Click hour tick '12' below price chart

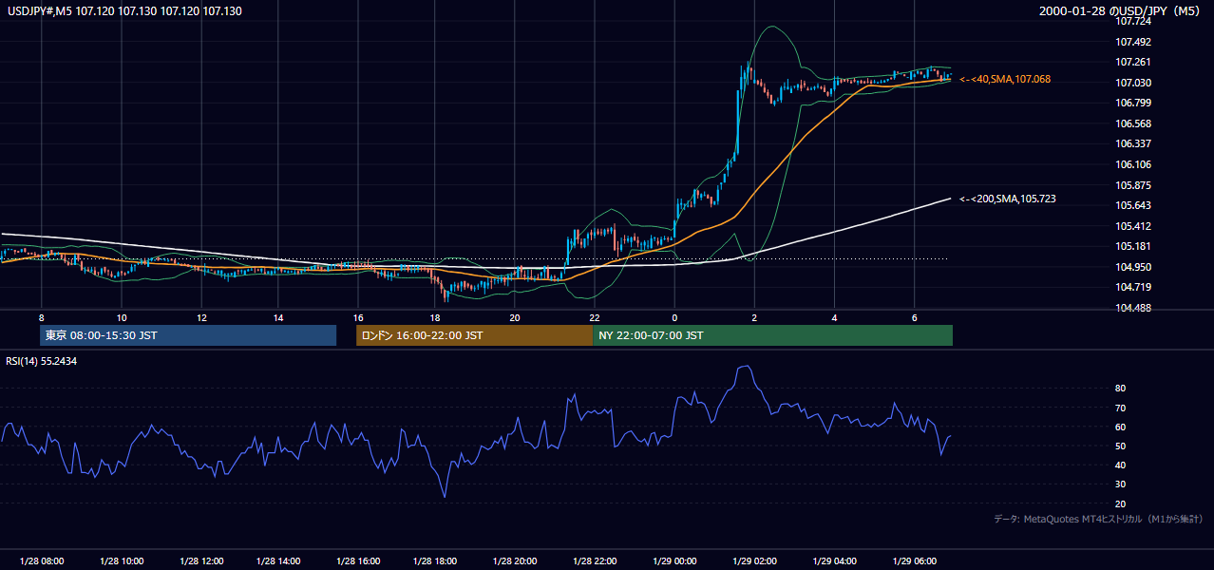pyautogui.click(x=200, y=317)
